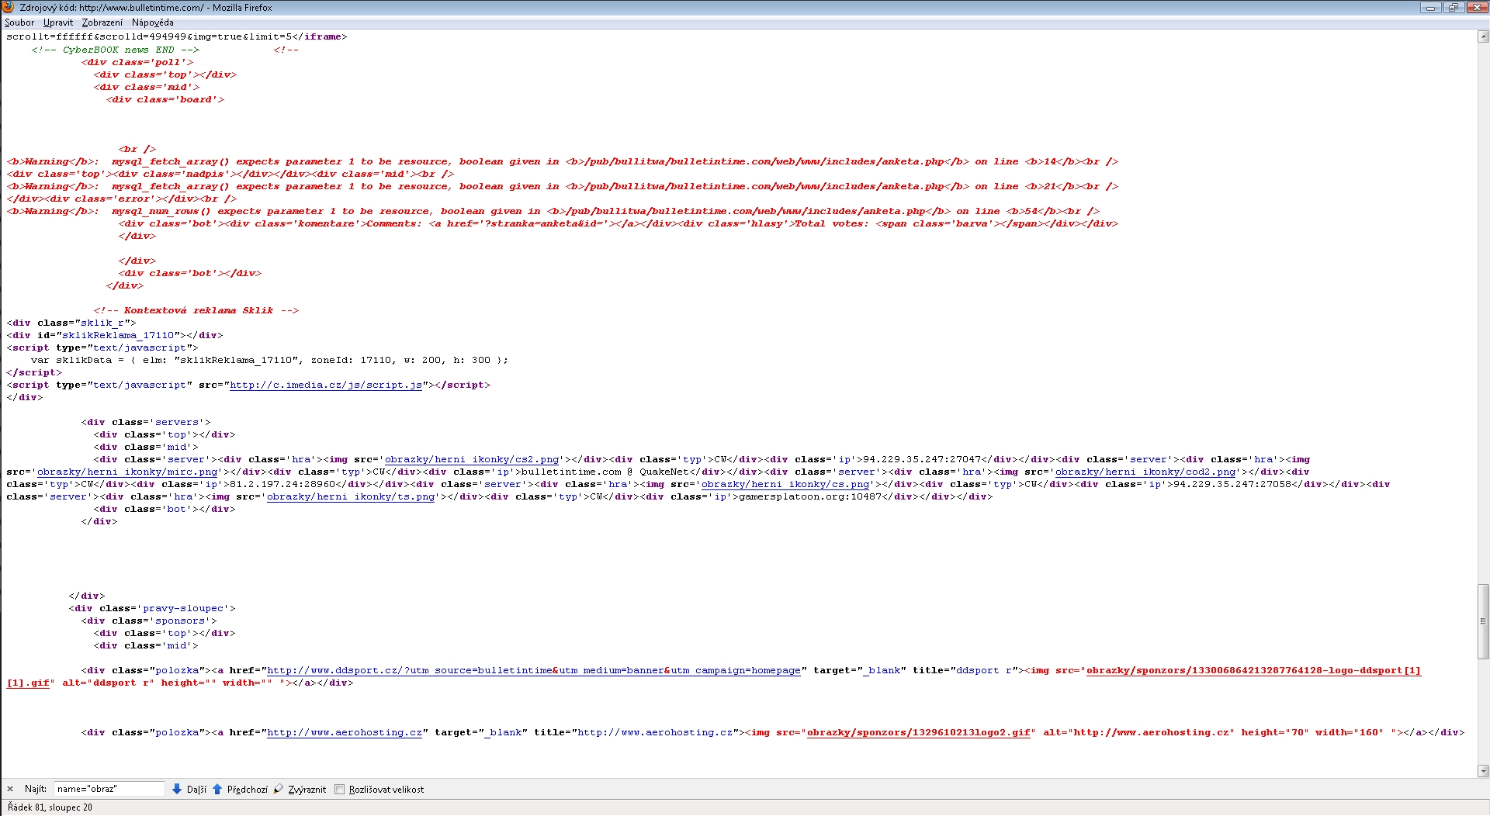Enable the Rozlišovat velikost checkbox
Viewport: 1490px width, 816px height.
(339, 790)
